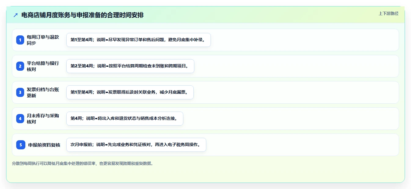
Task: Click the note about 先完成业务和凭证核对
Action: click(136, 145)
